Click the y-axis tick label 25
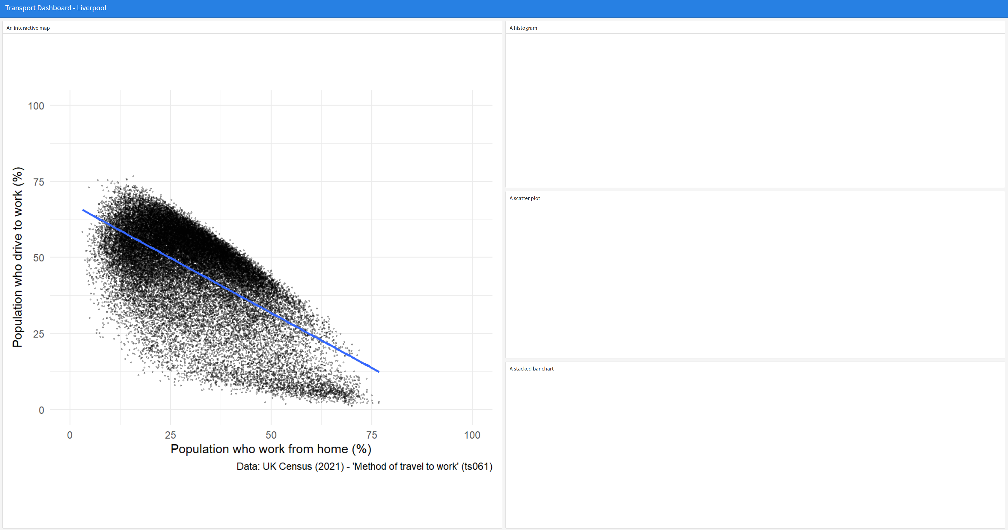Viewport: 1008px width, 530px height. (x=38, y=334)
